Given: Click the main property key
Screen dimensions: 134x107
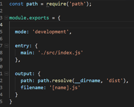Looking at the screenshot, I should (x=26, y=53).
